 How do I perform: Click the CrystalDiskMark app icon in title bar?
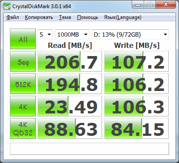click(7, 6)
